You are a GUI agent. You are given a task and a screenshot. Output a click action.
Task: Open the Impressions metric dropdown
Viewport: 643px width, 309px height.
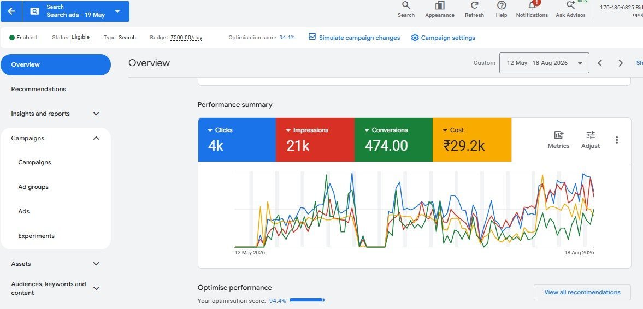307,130
